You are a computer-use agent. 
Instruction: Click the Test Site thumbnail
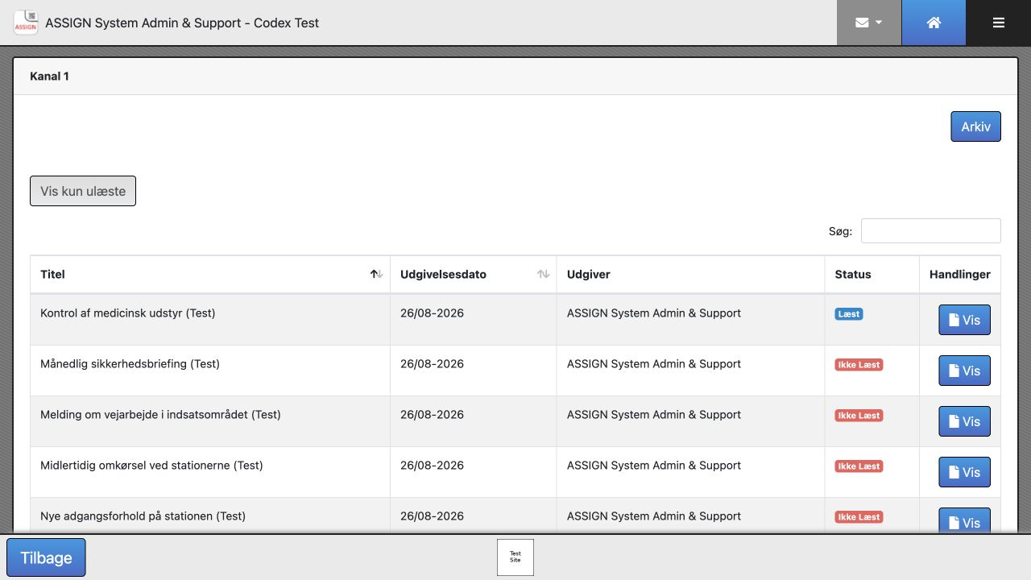click(x=515, y=557)
